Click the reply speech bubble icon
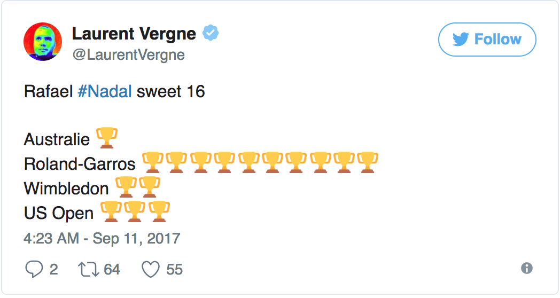The width and height of the screenshot is (560, 298). [34, 269]
